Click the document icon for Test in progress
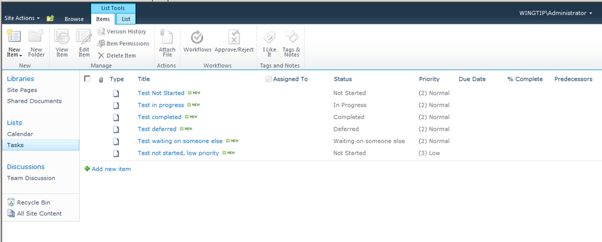 coord(116,105)
